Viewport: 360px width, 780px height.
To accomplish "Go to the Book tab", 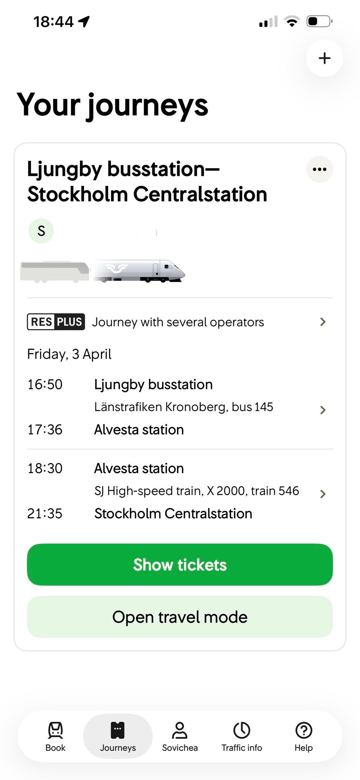I will (x=55, y=736).
